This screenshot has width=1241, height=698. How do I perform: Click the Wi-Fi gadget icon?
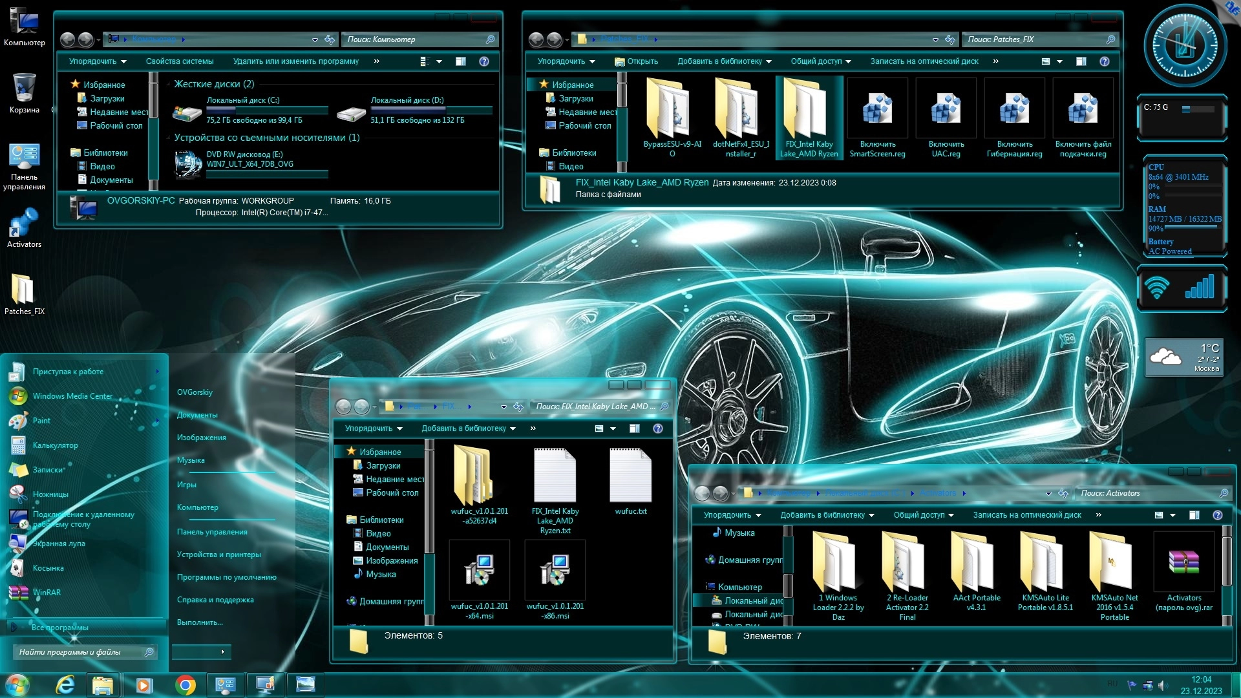1157,287
